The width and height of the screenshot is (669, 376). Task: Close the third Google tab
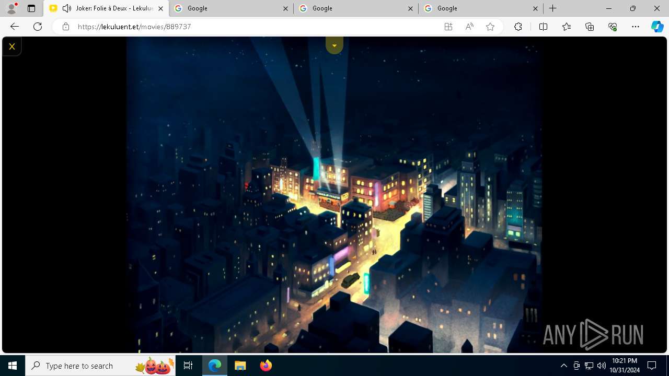pos(535,8)
